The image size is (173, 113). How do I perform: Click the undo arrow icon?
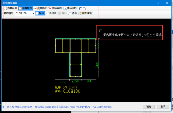click(80, 8)
